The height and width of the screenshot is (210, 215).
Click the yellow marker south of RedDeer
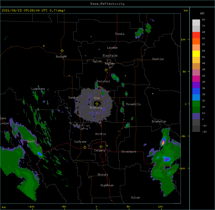[x=106, y=70]
